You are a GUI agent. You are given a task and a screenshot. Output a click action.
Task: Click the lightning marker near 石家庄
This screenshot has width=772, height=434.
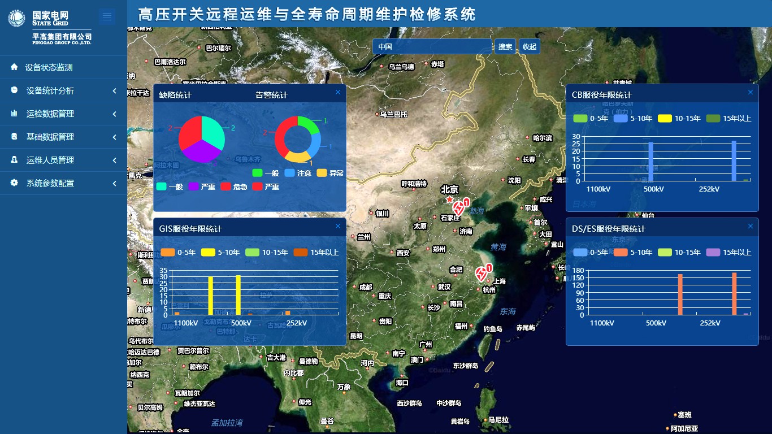point(459,206)
